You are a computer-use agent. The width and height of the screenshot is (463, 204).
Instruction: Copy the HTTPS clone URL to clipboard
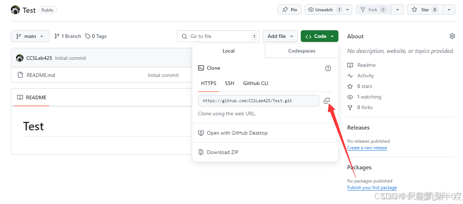[327, 101]
